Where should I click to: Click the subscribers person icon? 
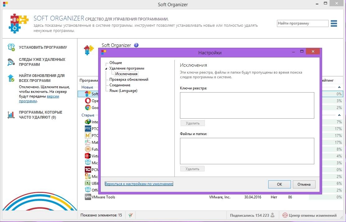pos(273,215)
